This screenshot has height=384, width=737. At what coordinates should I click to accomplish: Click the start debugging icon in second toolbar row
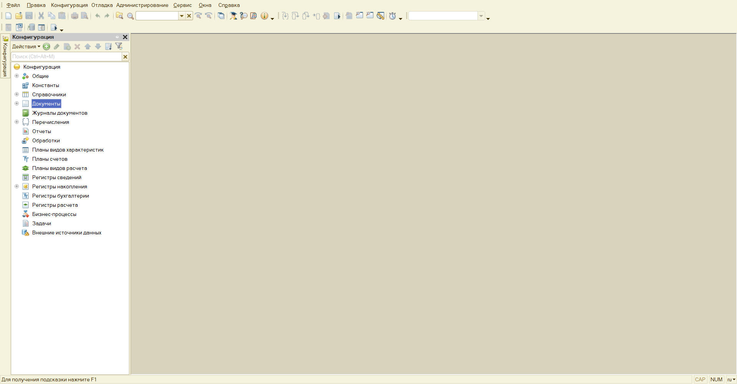tap(54, 27)
